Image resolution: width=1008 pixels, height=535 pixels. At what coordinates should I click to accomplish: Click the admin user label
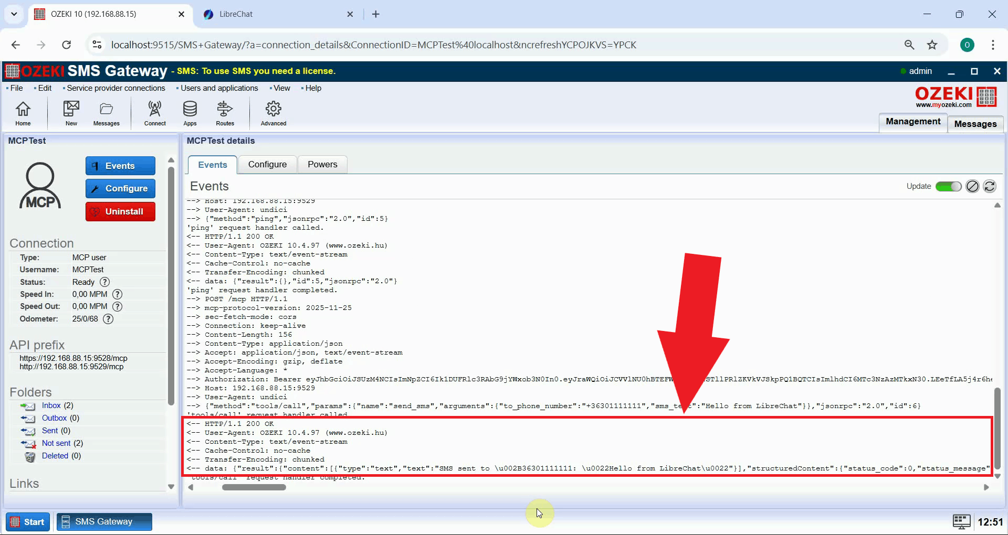coord(920,71)
